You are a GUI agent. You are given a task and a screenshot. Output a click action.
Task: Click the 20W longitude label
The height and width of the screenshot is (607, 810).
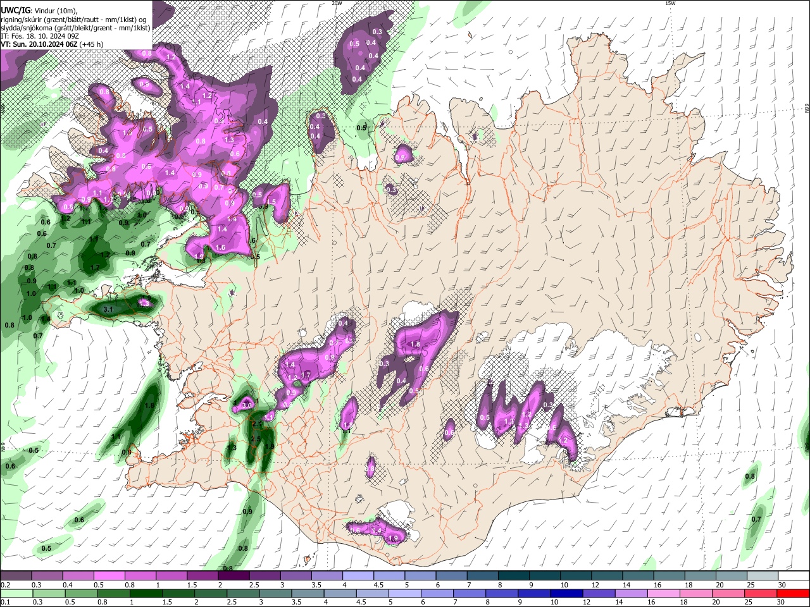337,3
